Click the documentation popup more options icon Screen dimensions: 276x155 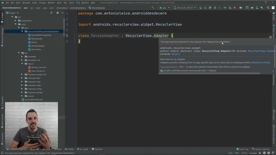273,71
